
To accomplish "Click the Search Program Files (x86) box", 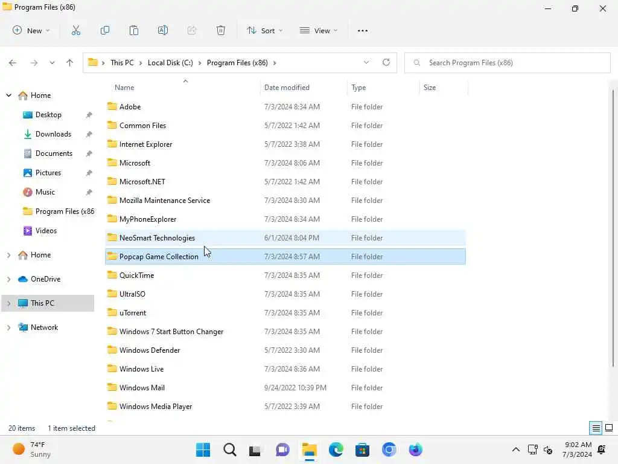I will [507, 63].
